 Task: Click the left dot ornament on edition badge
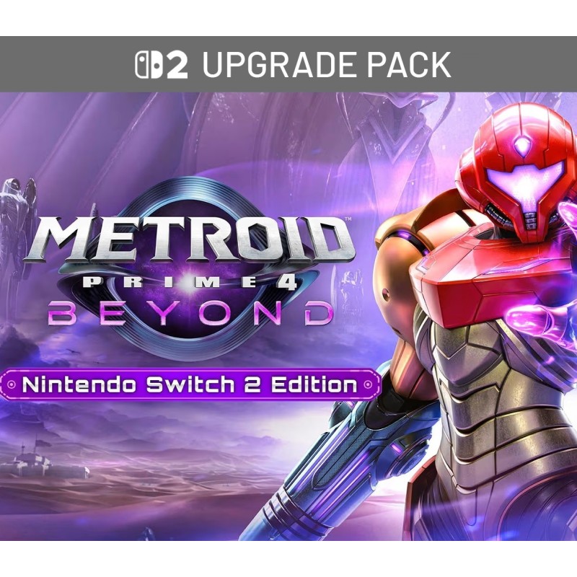pyautogui.click(x=12, y=385)
